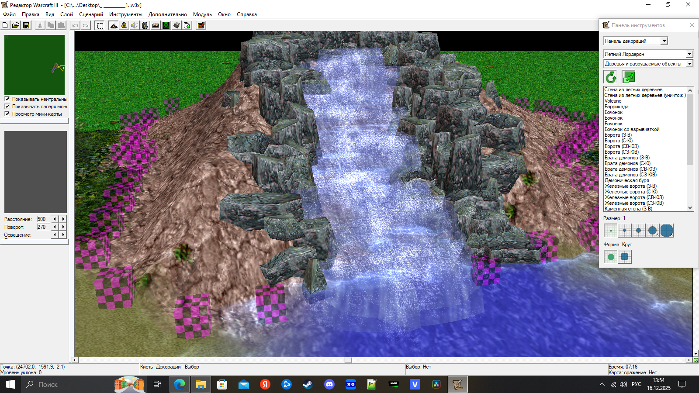Image resolution: width=699 pixels, height=393 pixels.
Task: Select the third brush size button
Action: (x=639, y=231)
